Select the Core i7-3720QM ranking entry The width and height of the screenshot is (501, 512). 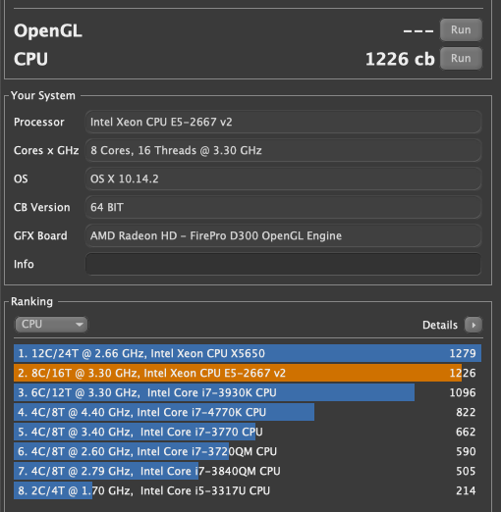[248, 451]
